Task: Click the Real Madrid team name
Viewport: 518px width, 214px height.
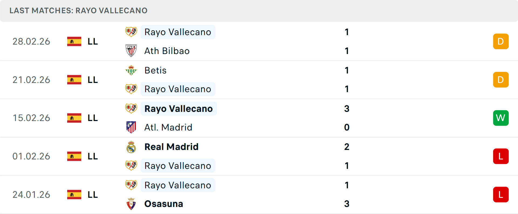Action: click(171, 147)
